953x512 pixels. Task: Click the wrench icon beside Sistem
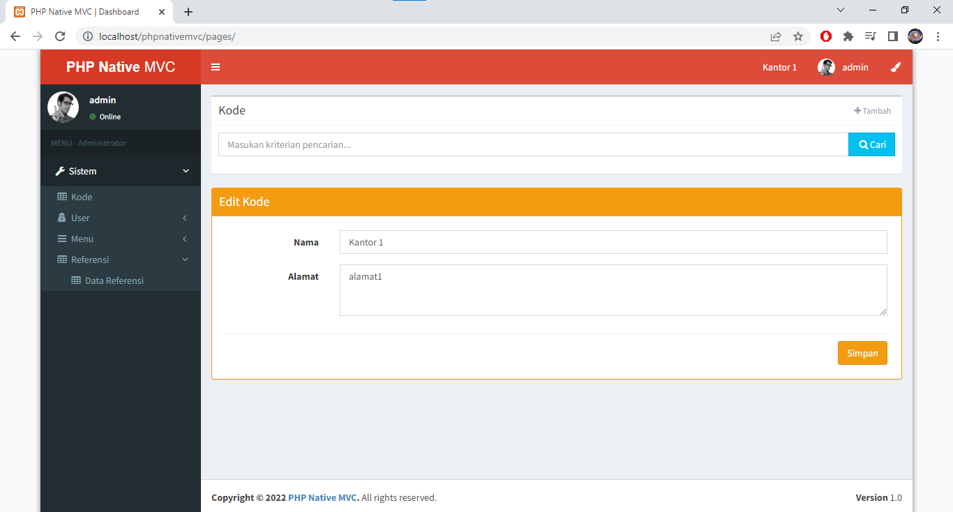[60, 171]
